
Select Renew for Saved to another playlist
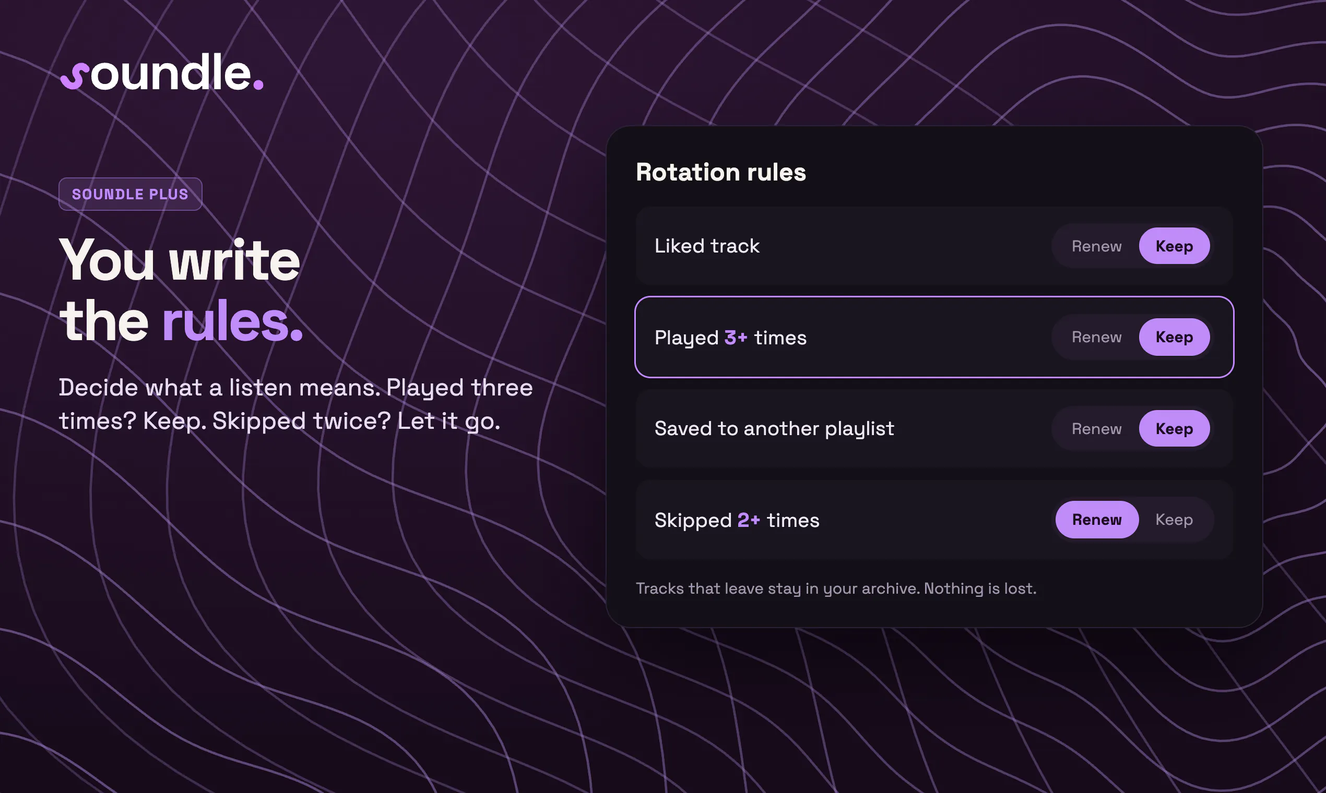[x=1097, y=428]
